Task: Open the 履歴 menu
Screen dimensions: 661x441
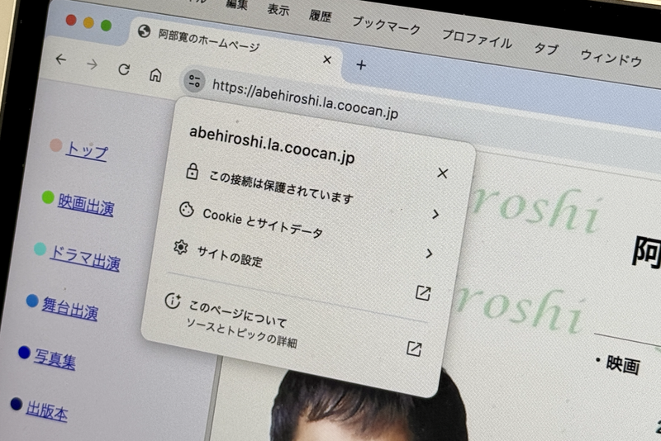Action: 320,16
